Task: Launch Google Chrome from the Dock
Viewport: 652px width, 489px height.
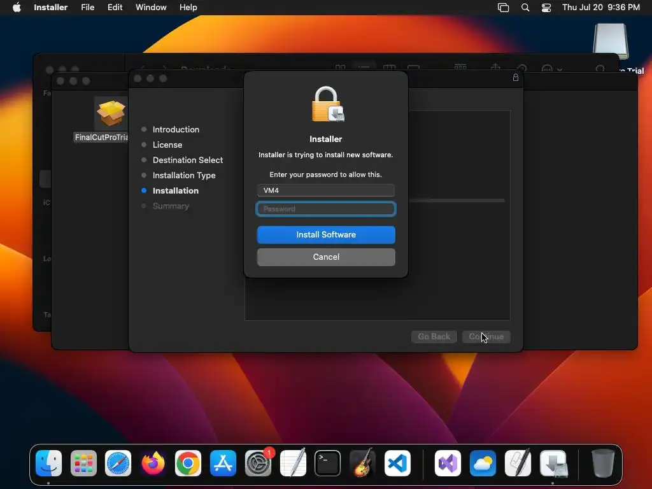Action: (188, 464)
